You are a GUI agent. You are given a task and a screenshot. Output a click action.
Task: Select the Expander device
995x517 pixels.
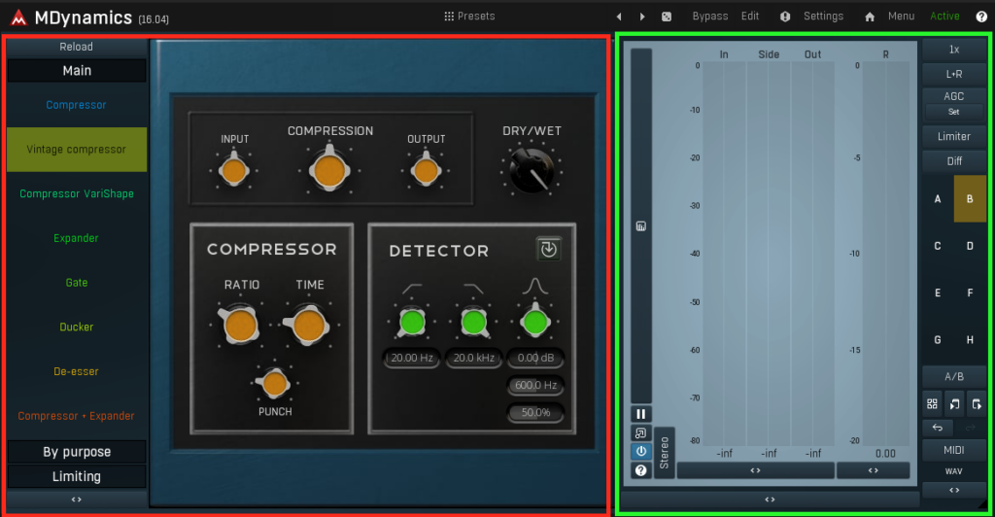click(x=76, y=238)
